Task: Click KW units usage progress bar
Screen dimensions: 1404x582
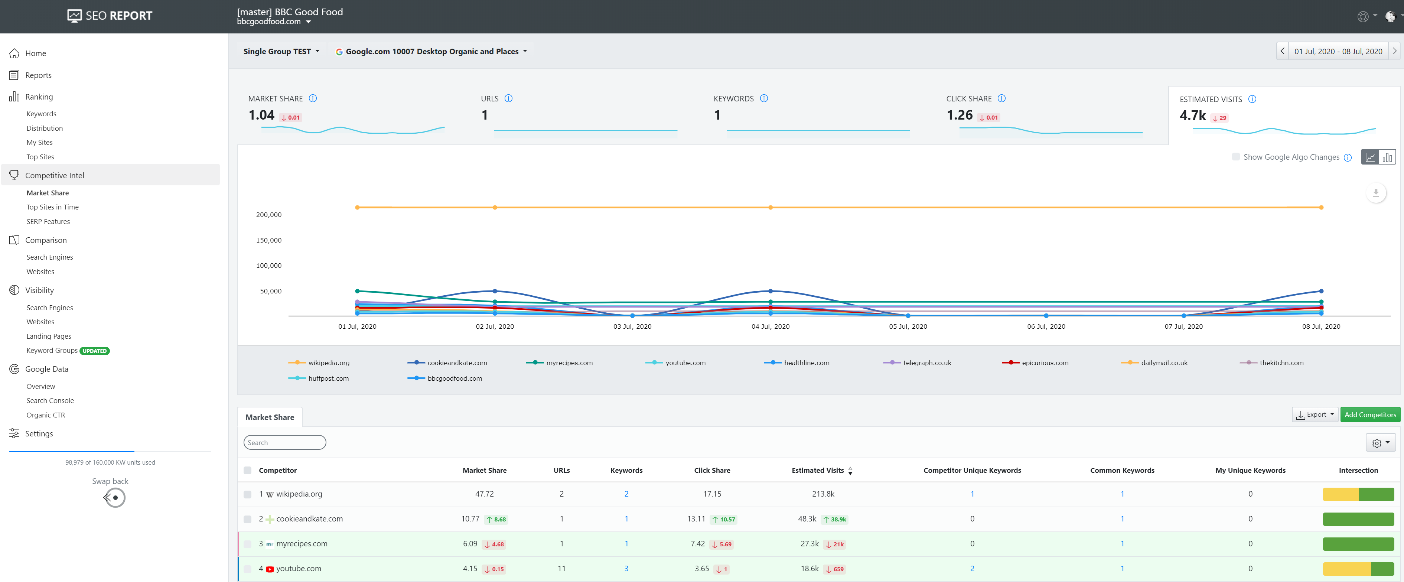Action: click(110, 451)
